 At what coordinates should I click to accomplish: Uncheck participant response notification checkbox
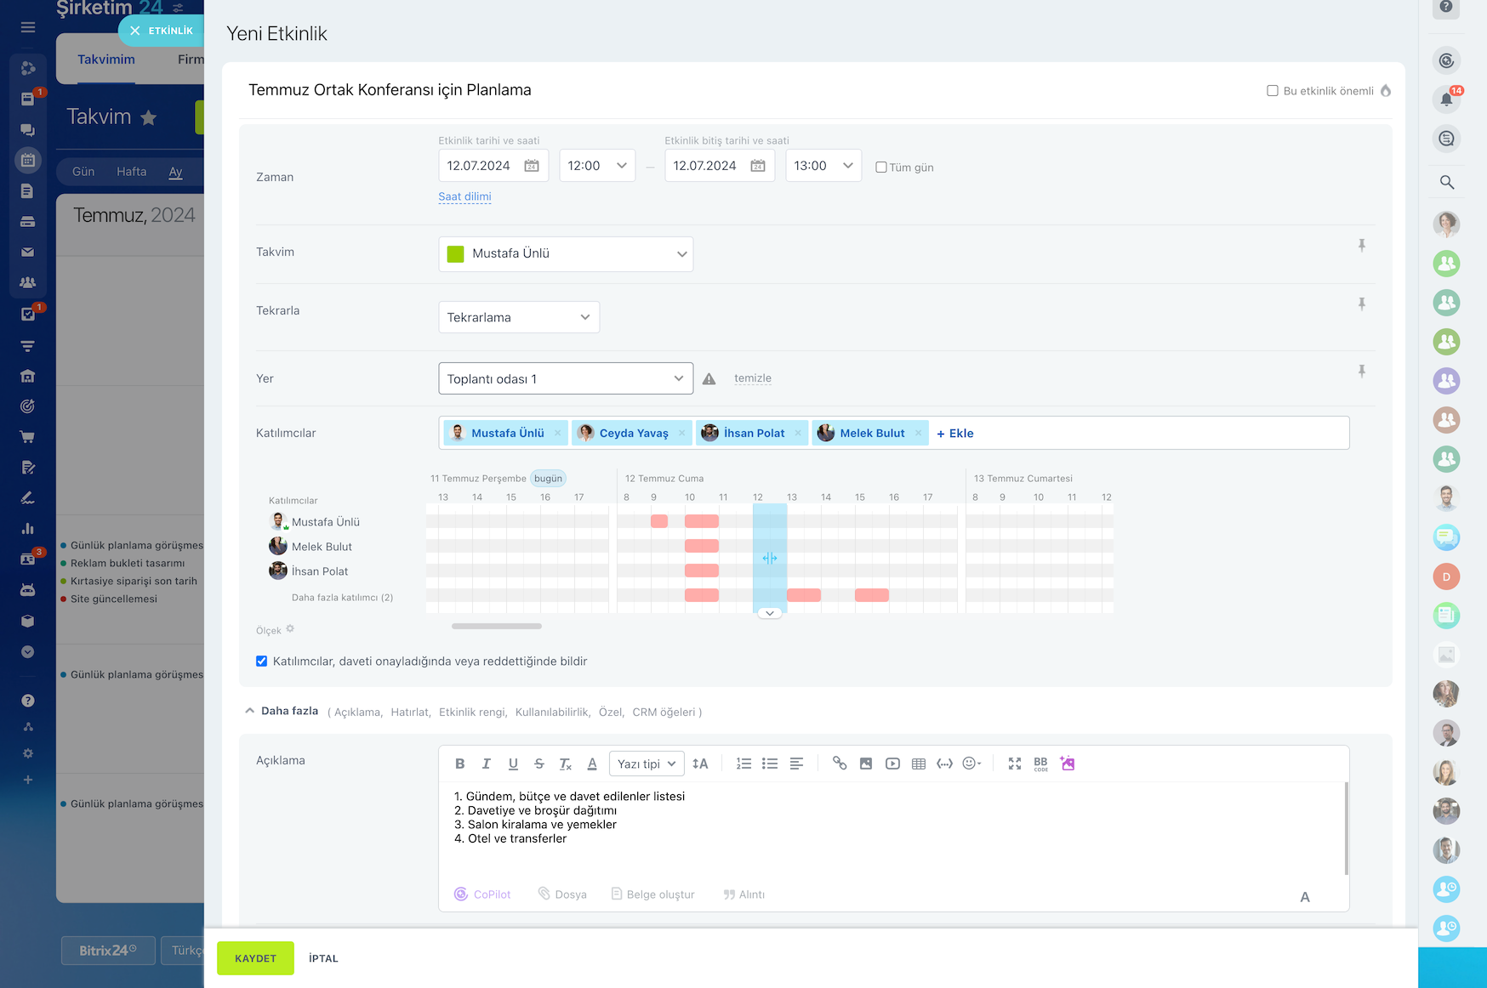pos(262,662)
